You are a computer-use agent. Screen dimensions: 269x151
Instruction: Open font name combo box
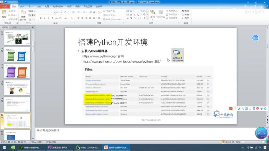[47, 13]
